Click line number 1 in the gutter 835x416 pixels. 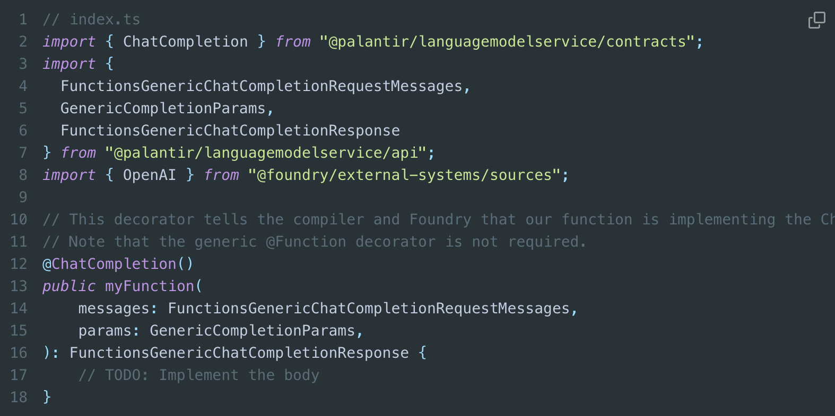(x=23, y=20)
